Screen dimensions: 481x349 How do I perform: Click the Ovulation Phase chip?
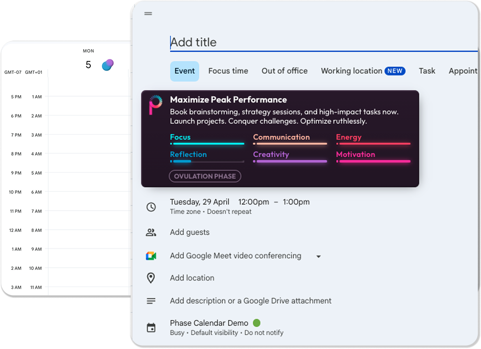point(205,176)
